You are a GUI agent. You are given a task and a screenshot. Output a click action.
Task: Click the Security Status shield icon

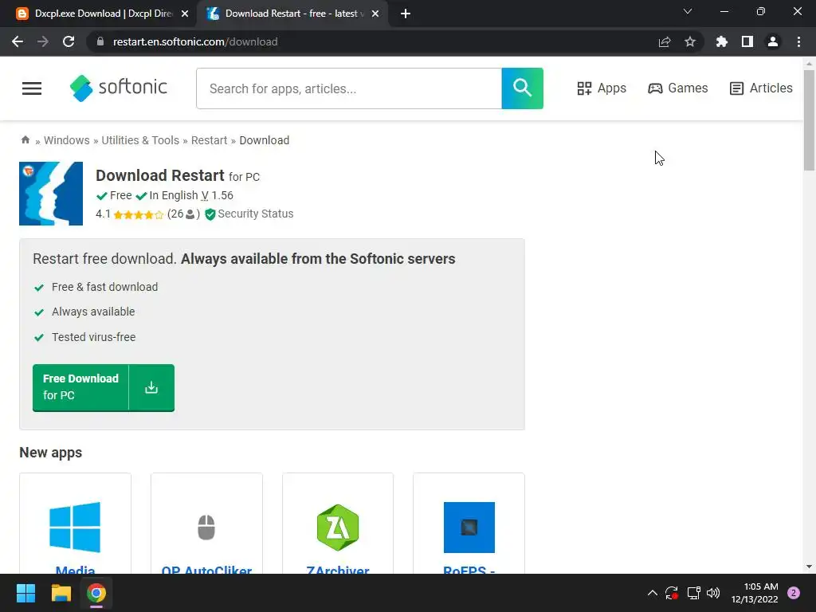click(x=210, y=214)
